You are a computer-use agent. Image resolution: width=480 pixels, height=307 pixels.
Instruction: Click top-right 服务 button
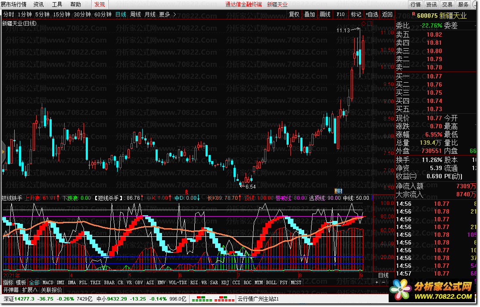(463, 4)
